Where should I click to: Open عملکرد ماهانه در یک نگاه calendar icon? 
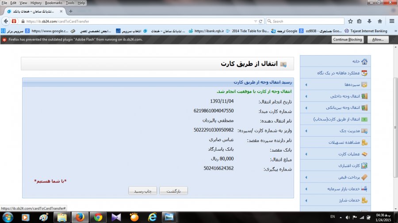click(x=364, y=73)
